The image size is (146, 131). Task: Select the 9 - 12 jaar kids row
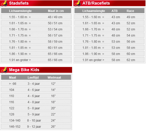point(36,127)
